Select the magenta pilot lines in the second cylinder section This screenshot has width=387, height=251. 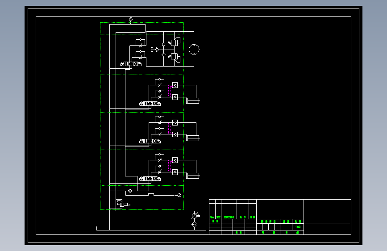click(170, 129)
